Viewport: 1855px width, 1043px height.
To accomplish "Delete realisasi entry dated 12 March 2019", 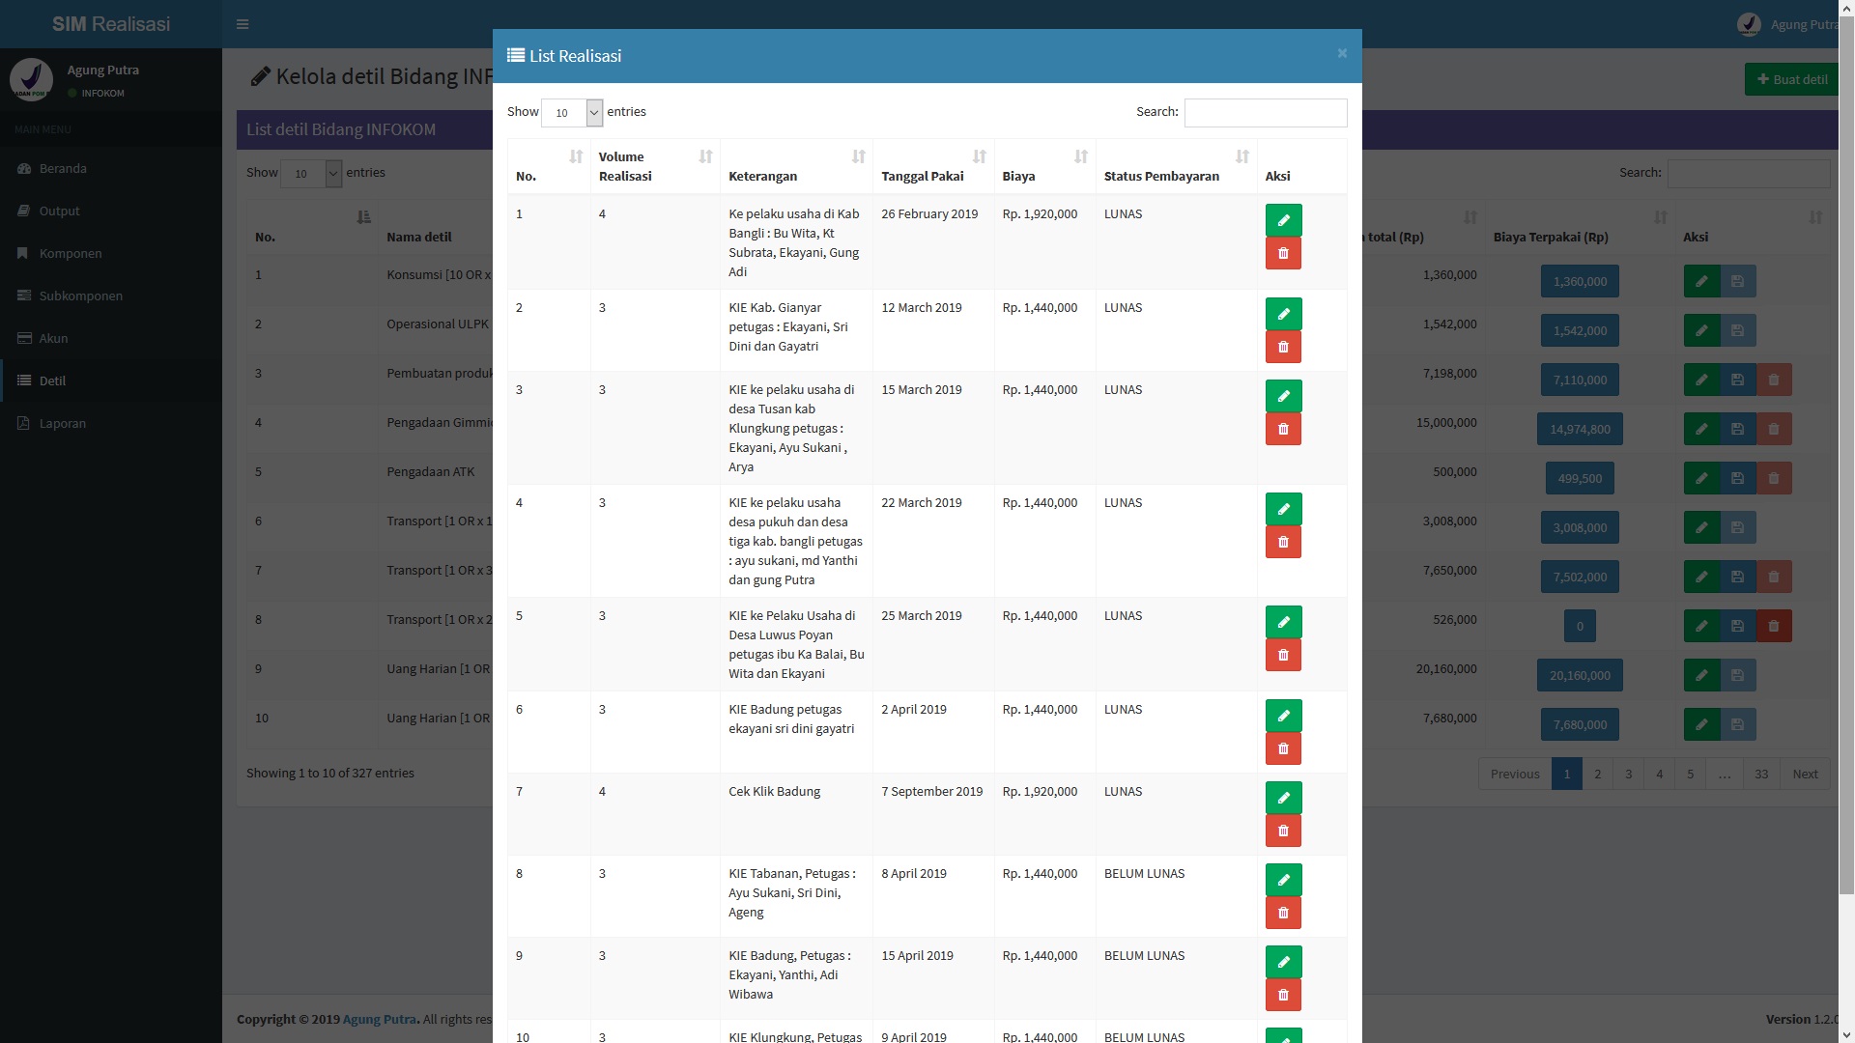I will [x=1283, y=347].
